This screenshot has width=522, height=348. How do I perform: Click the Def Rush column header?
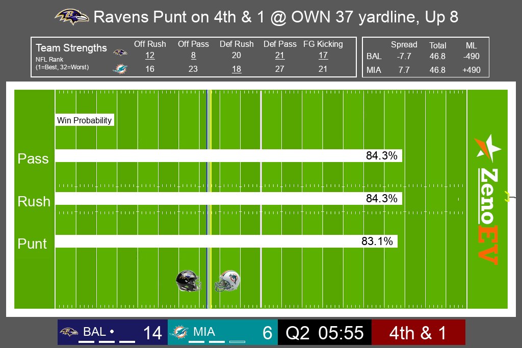point(237,44)
